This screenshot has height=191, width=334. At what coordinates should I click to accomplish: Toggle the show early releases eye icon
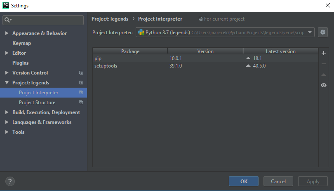[324, 85]
